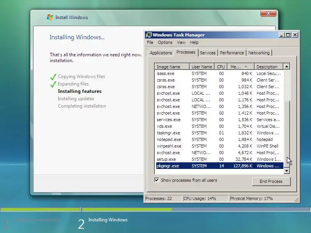This screenshot has width=311, height=233.
Task: Maximize the Task Manager window
Action: 288,35
